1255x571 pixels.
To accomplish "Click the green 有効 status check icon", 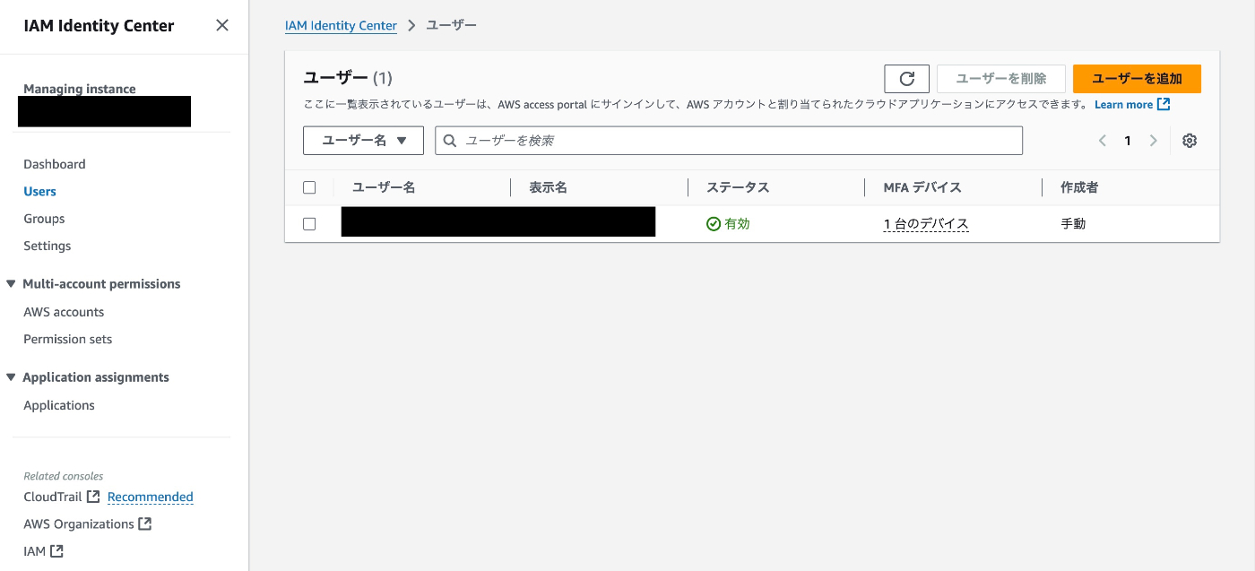I will 714,224.
